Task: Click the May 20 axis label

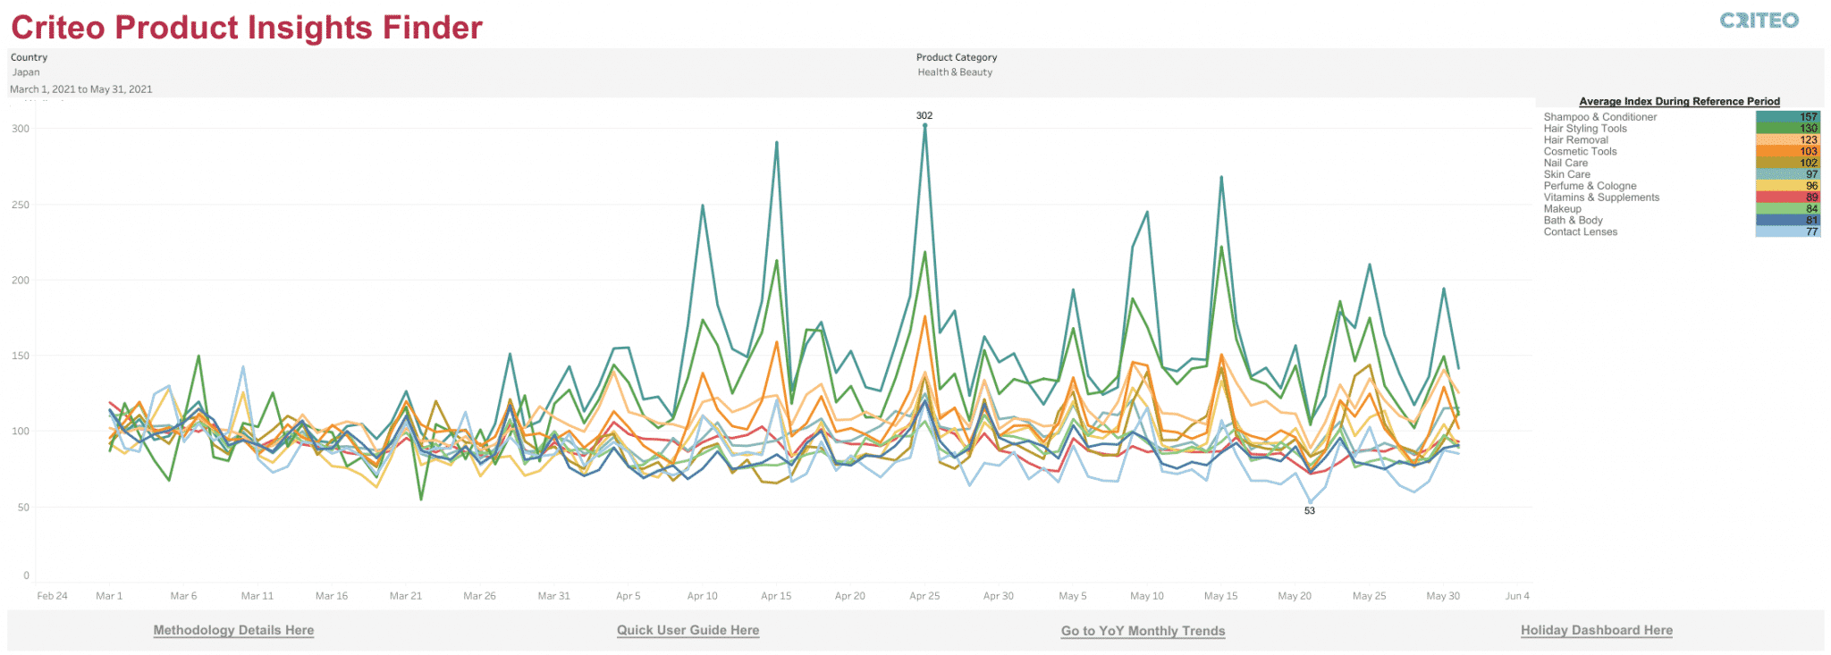Action: pyautogui.click(x=1295, y=596)
